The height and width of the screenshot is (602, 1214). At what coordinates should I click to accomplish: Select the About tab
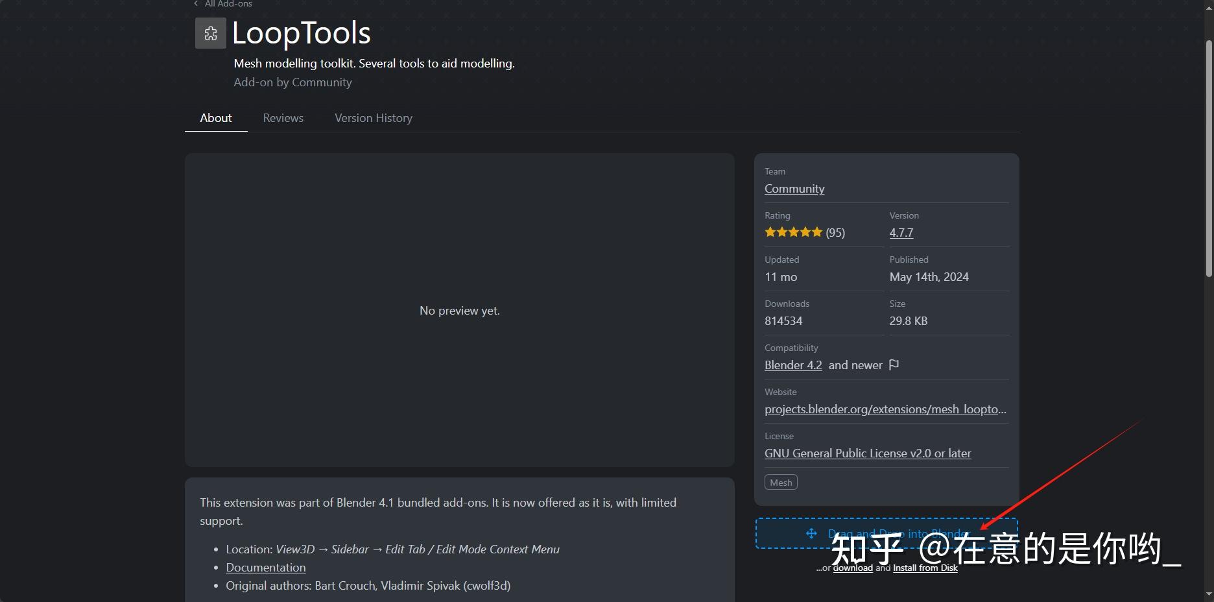coord(216,118)
